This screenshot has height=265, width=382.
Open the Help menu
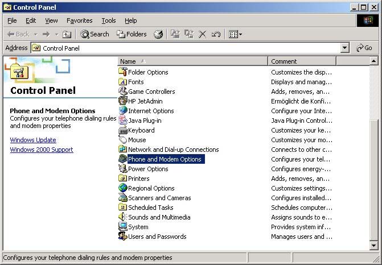(x=130, y=20)
